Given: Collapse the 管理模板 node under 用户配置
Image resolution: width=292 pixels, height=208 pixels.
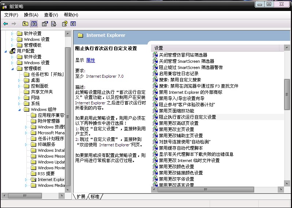Looking at the screenshot, I should coord(13,69).
